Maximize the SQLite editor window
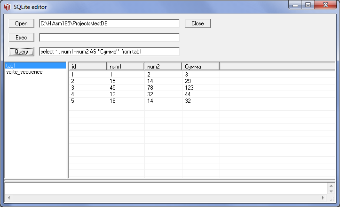 pos(308,5)
